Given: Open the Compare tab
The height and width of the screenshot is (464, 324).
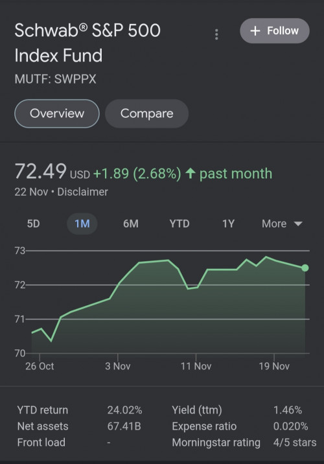Looking at the screenshot, I should tap(146, 113).
